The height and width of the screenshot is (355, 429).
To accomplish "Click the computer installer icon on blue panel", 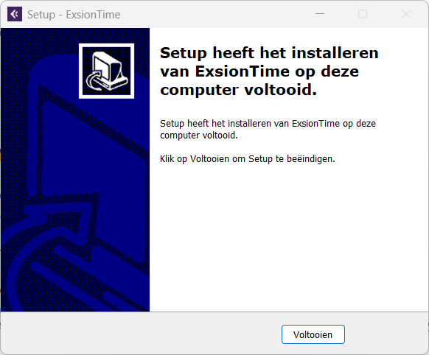I will pyautogui.click(x=106, y=71).
